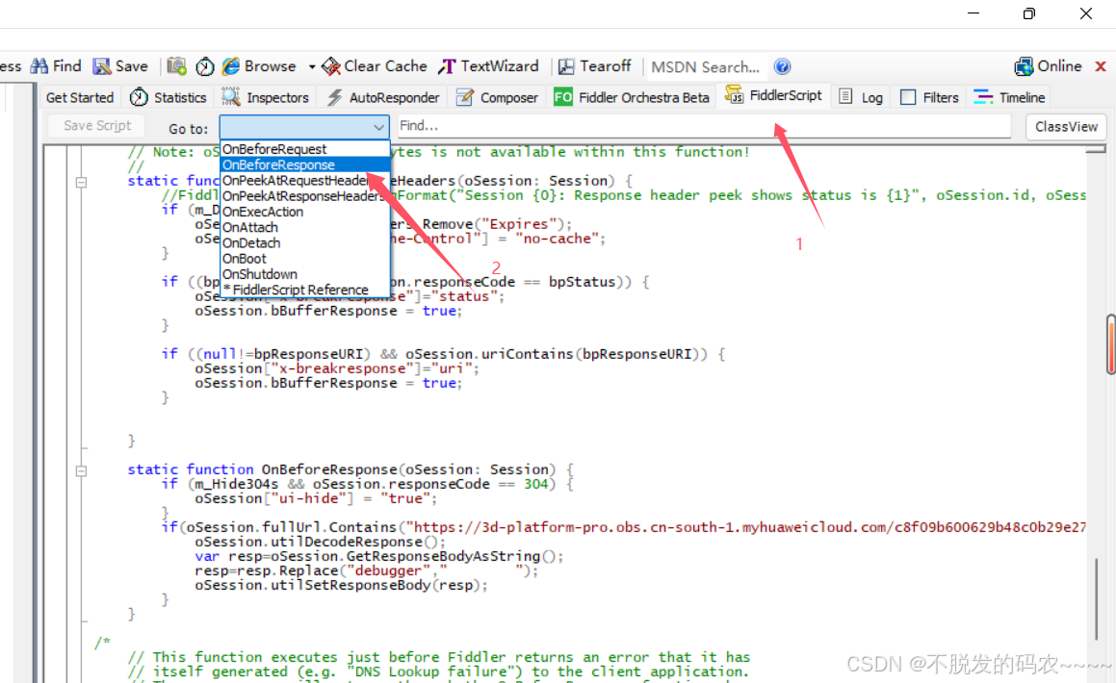Choose OnPeekAtResponseHeaders from the list
The image size is (1116, 683).
[305, 196]
